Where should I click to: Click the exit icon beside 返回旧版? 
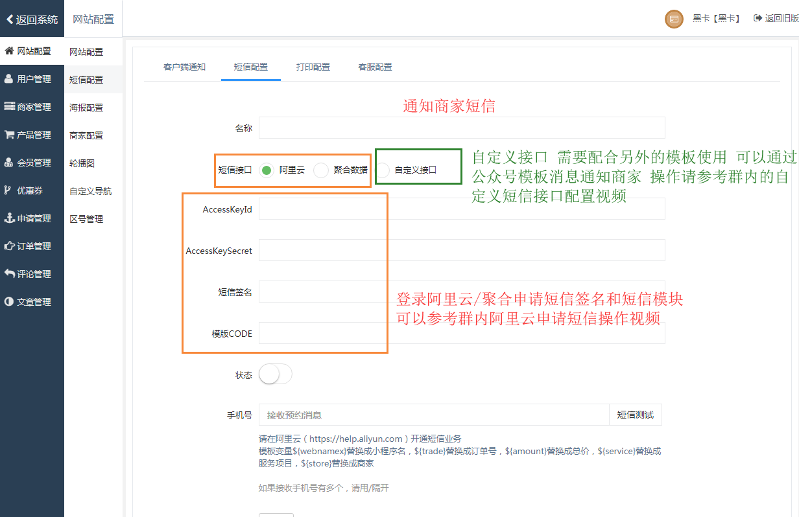click(x=757, y=18)
